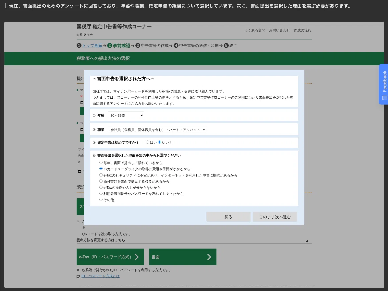The height and width of the screenshot is (291, 388).
Task: Choose e-Taxのセキュリティに不安 reason
Action: pos(101,175)
